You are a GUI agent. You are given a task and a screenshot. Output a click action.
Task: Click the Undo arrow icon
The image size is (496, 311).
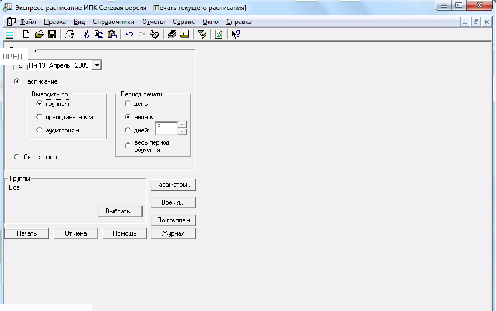click(129, 34)
